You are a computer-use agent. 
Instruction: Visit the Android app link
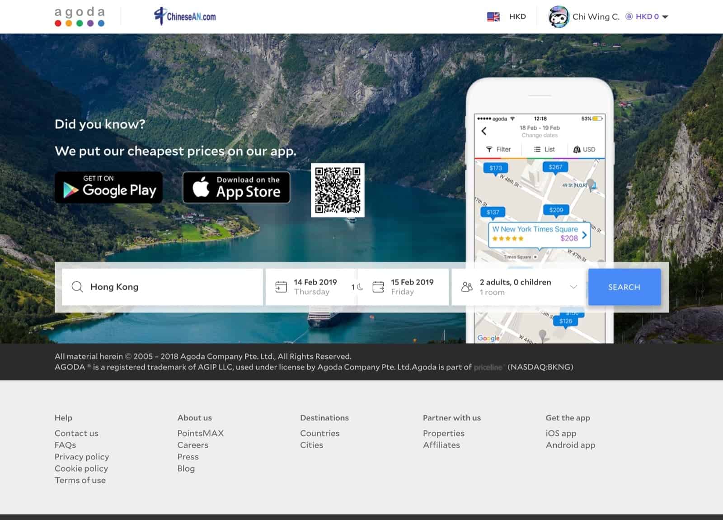[571, 445]
